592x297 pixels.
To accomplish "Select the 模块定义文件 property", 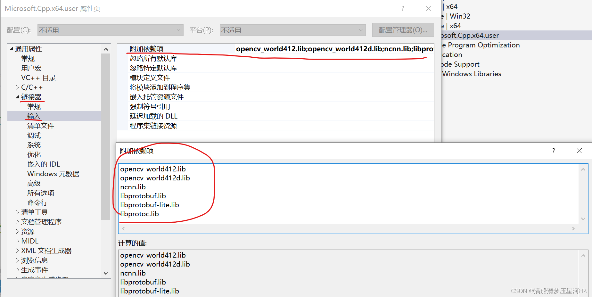I will (x=150, y=78).
